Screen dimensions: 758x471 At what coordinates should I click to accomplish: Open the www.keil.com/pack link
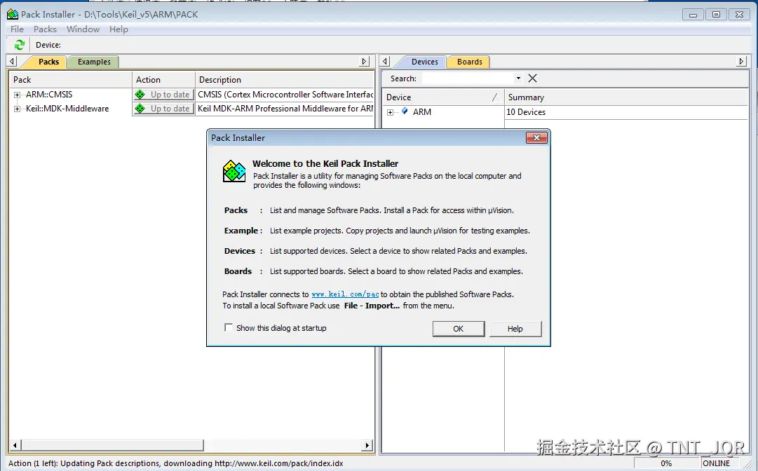[345, 294]
